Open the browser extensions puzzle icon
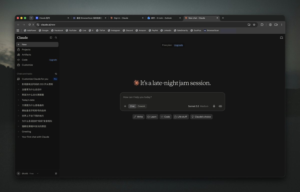This screenshot has height=192, width=300. click(262, 25)
